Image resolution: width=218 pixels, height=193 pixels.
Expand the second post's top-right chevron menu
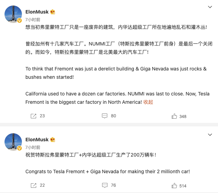210,134
